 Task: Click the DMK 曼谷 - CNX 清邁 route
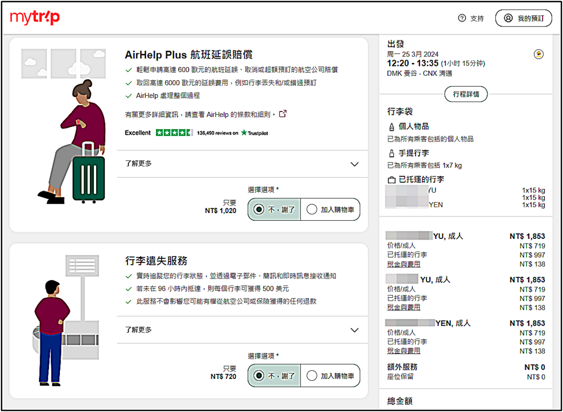(x=420, y=74)
